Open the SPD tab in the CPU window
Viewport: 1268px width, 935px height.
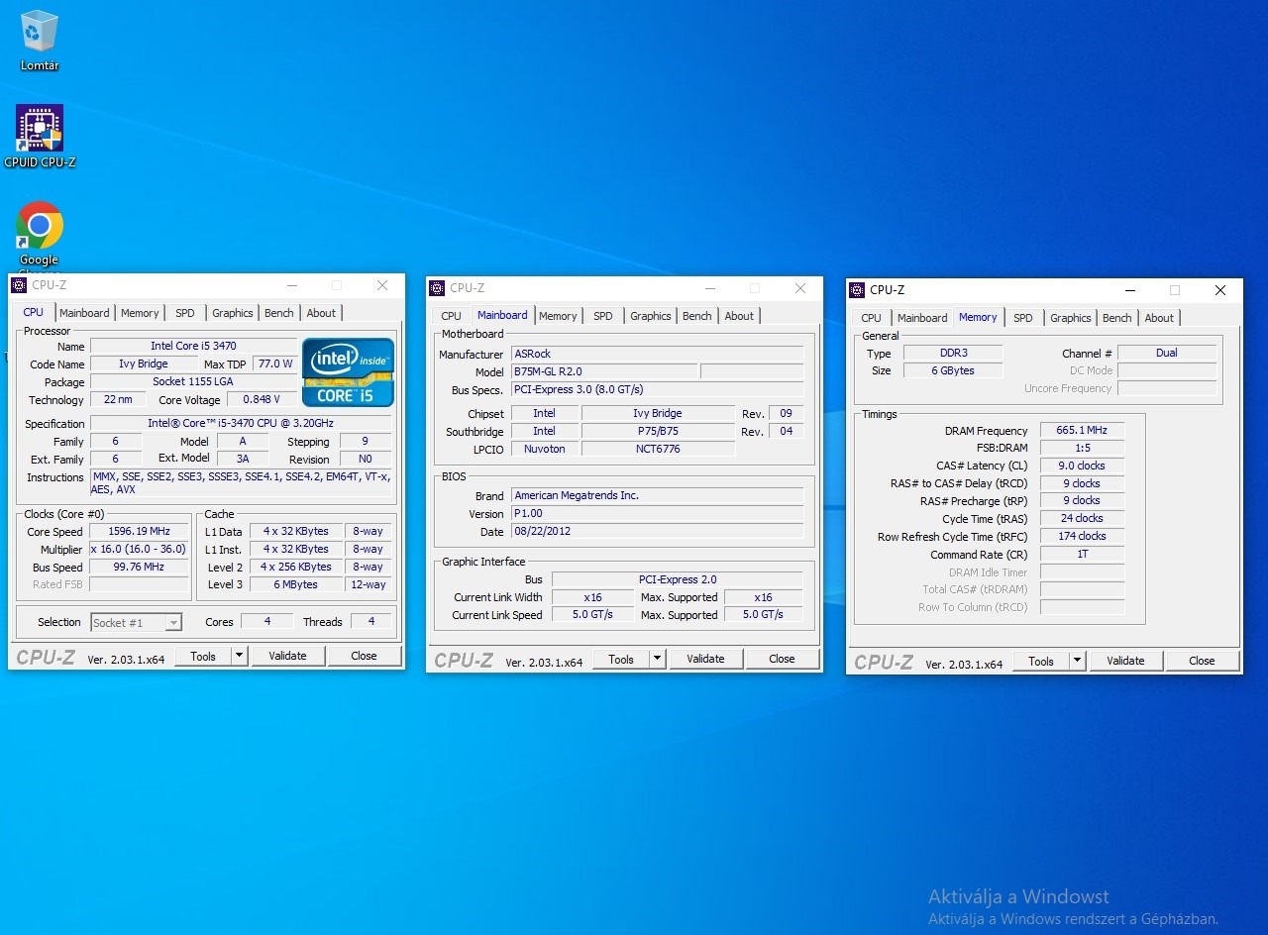(x=185, y=313)
